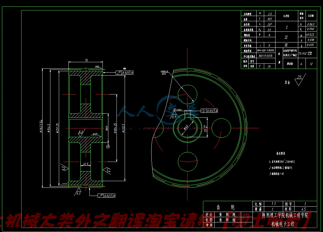Select 陕西理工学院机械工程学院 text
Image resolution: width=323 pixels, height=232 pixels.
[x=285, y=215]
